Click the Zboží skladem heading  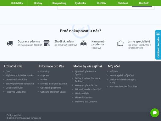point(64,41)
